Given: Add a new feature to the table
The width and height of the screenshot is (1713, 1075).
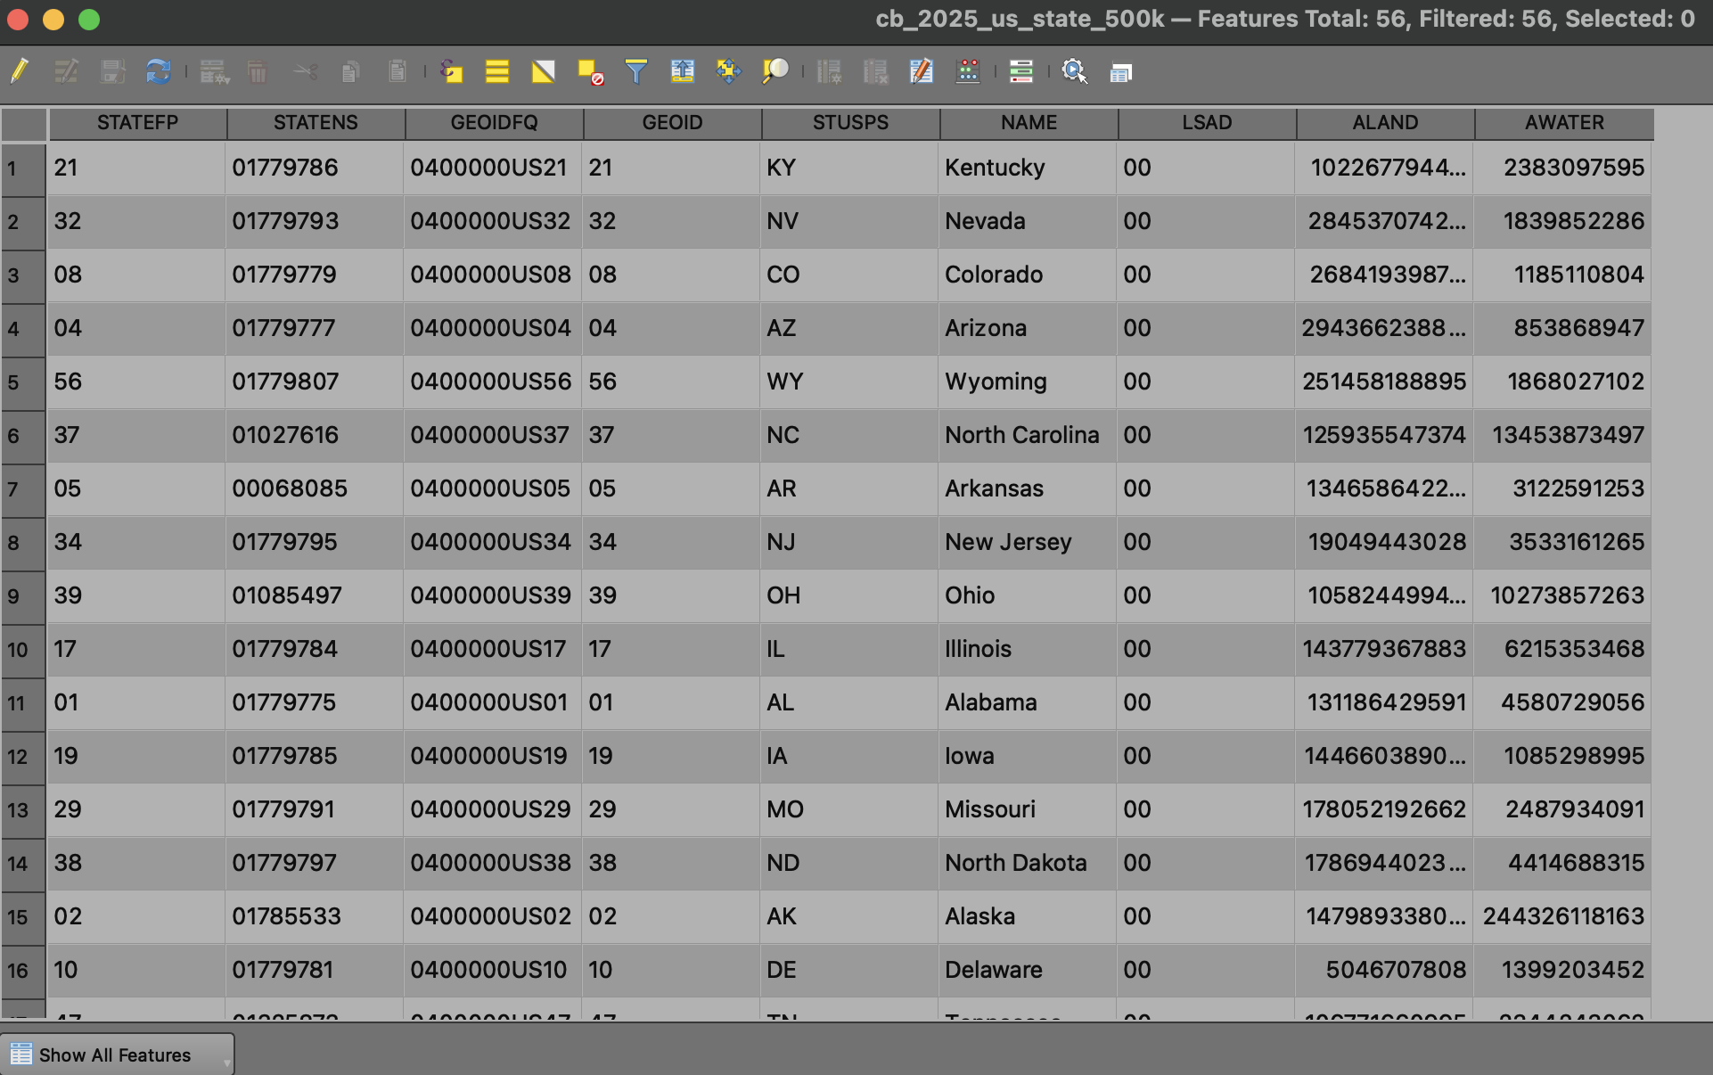Looking at the screenshot, I should (214, 71).
